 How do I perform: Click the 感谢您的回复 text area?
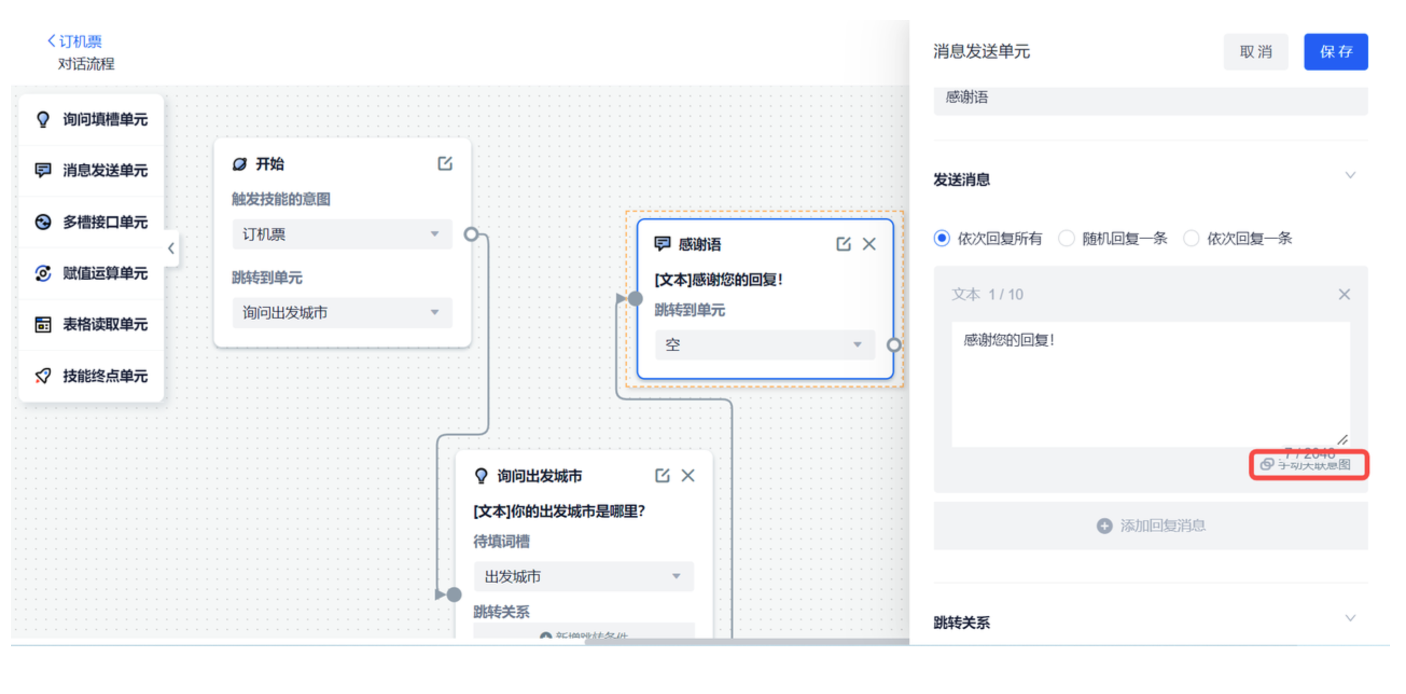pos(1151,384)
